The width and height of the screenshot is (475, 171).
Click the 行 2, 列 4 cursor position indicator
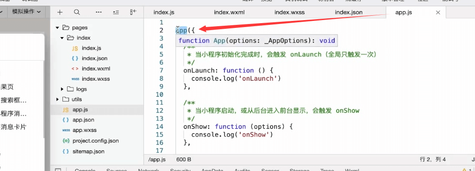pyautogui.click(x=432, y=160)
